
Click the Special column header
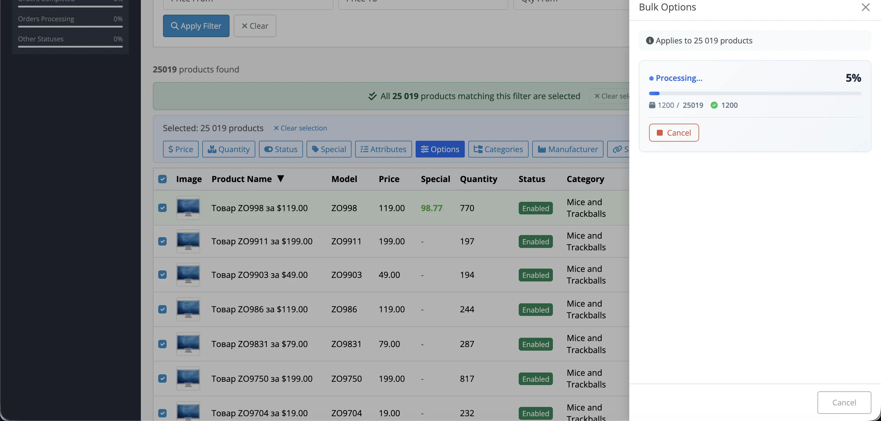click(x=435, y=179)
